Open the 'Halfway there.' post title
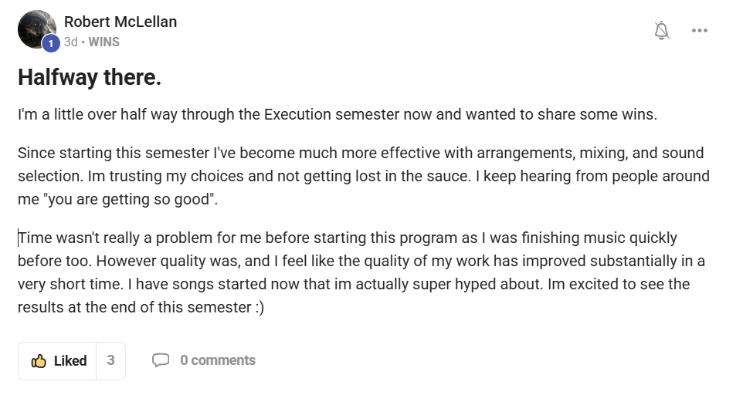 [89, 78]
